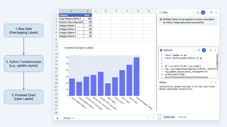Toggle side panel layout icon in Chat header
This screenshot has height=127, width=227.
click(211, 13)
